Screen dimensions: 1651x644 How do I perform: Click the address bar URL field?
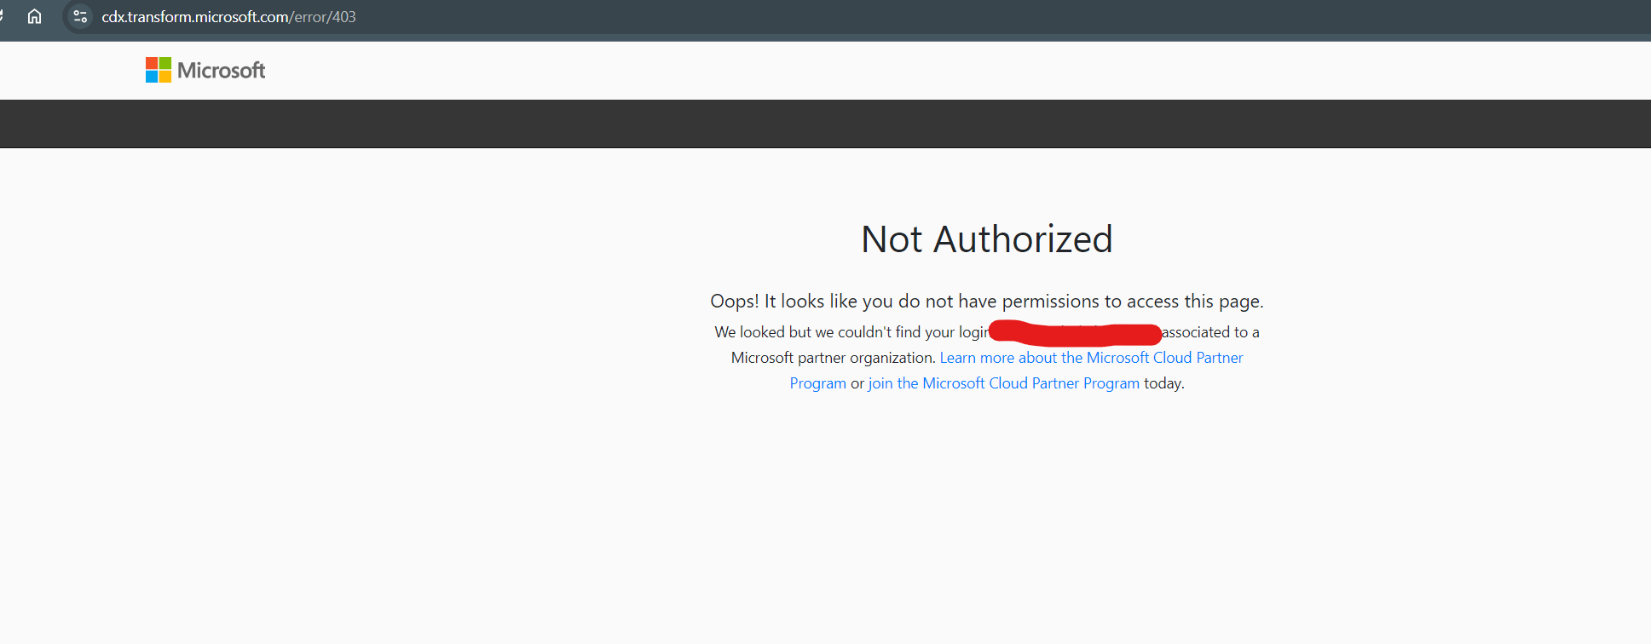pyautogui.click(x=857, y=16)
